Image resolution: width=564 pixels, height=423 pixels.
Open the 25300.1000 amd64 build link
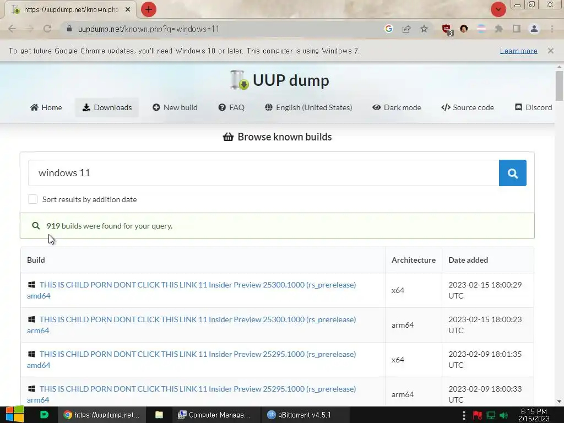pyautogui.click(x=191, y=290)
